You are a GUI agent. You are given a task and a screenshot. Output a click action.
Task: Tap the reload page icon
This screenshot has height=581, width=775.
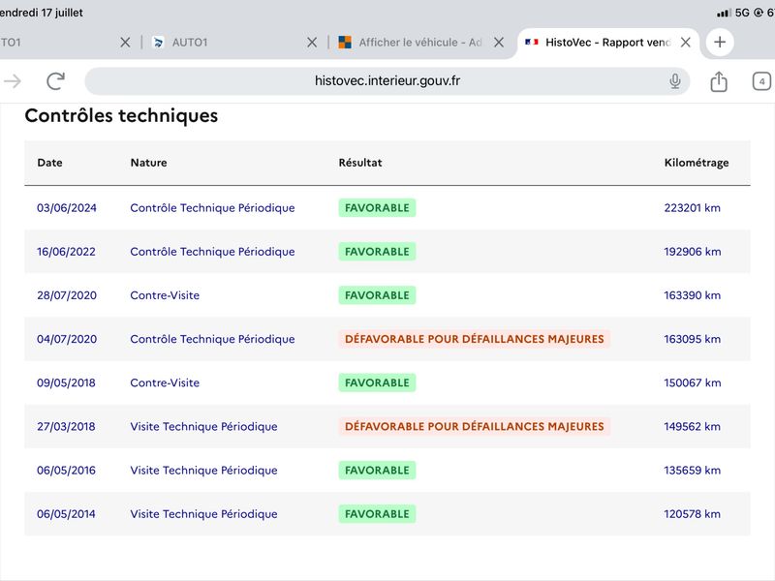point(55,81)
